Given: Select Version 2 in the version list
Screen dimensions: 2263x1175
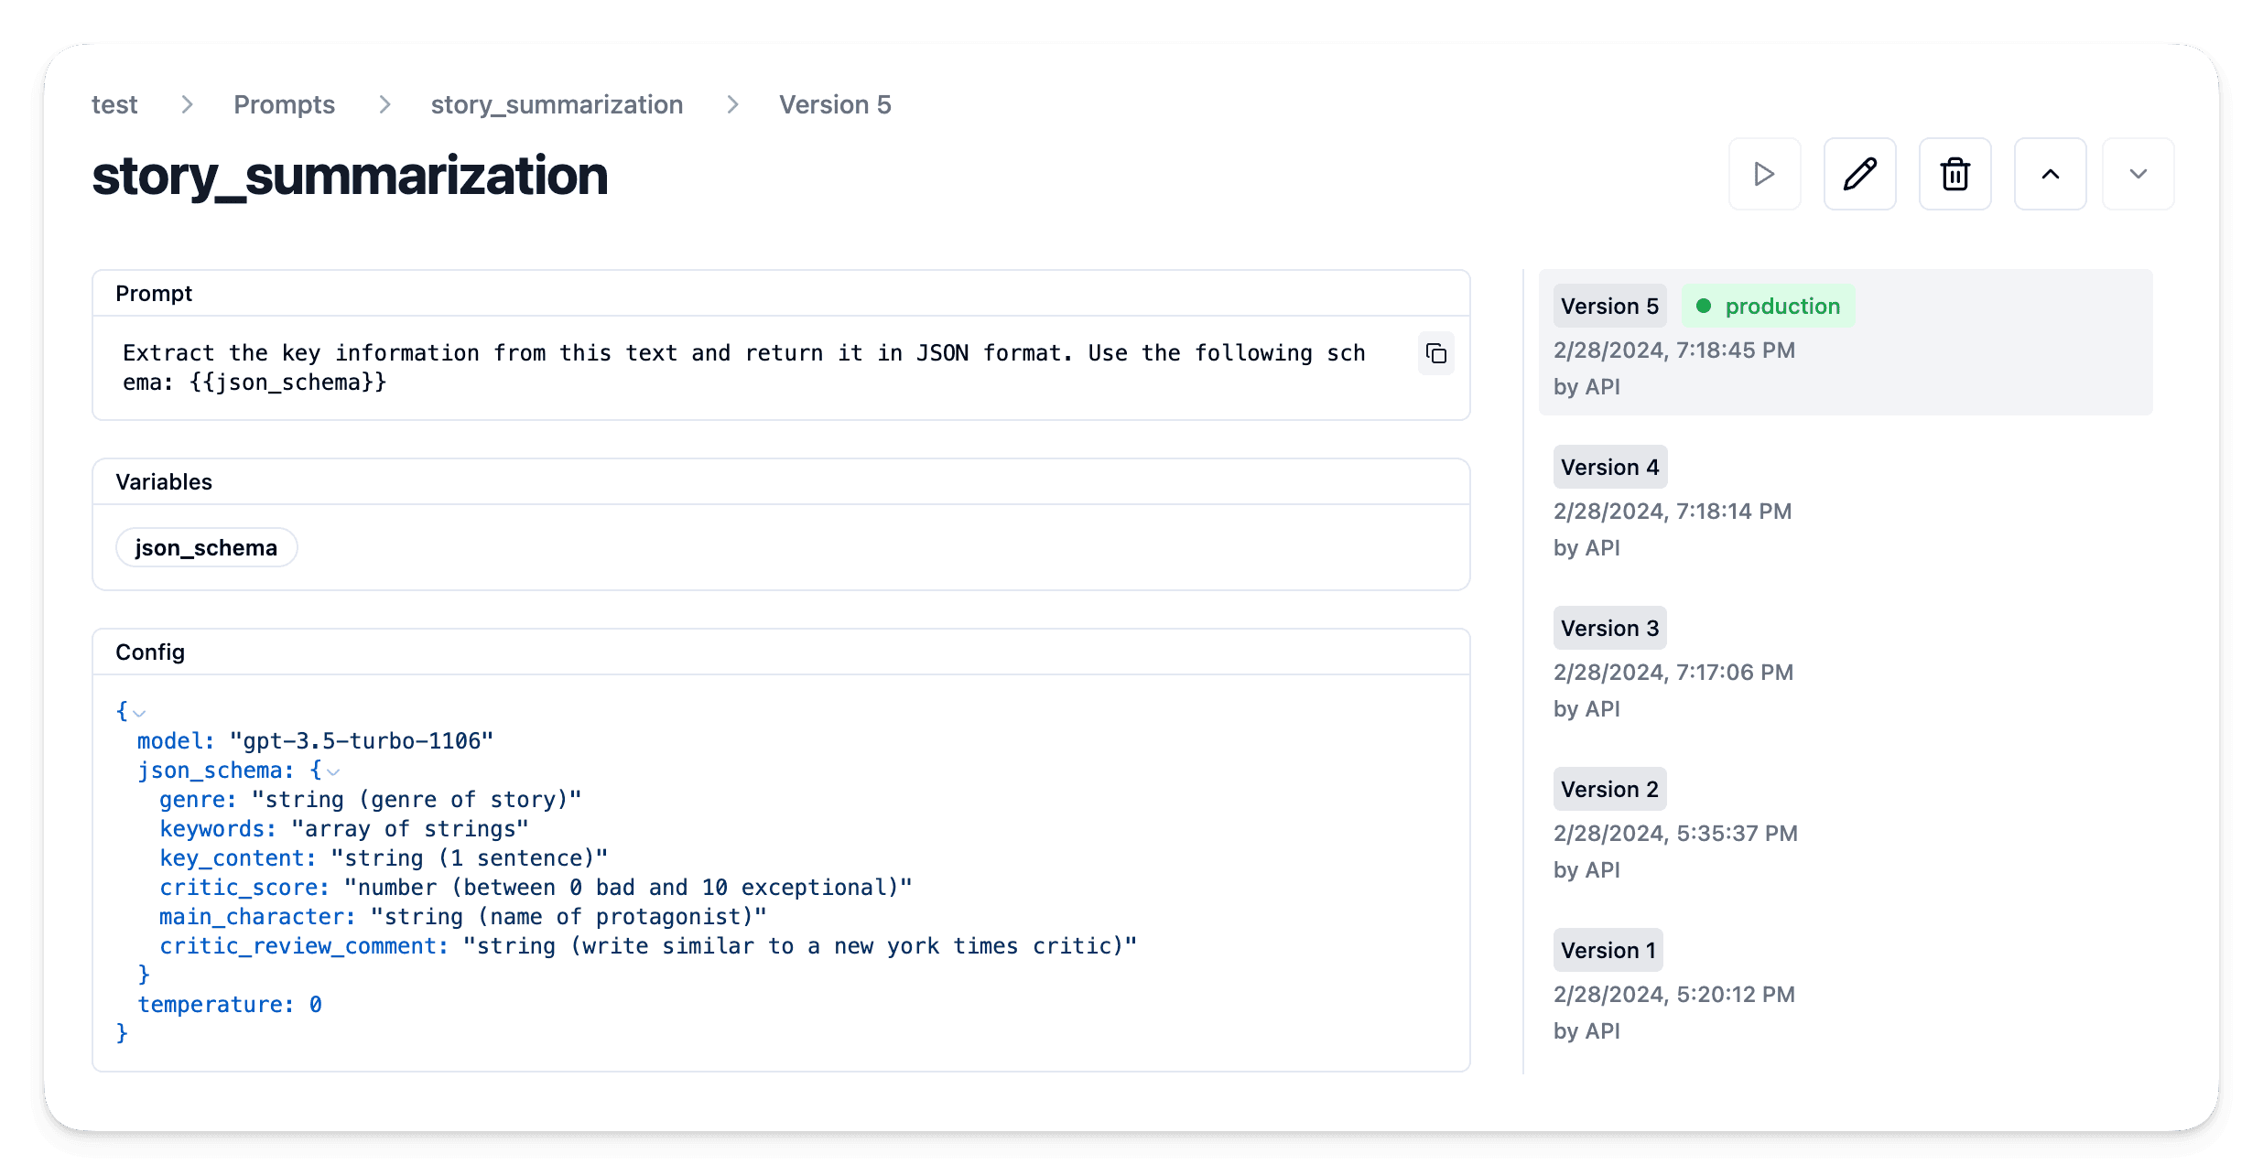Looking at the screenshot, I should 1609,789.
